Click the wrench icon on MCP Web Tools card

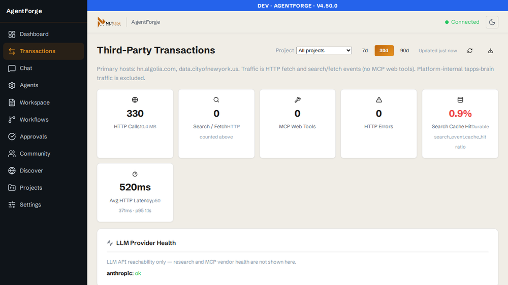(x=297, y=99)
